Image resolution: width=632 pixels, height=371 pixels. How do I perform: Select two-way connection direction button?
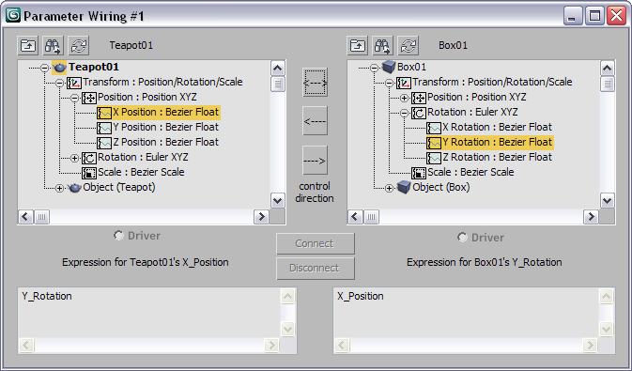tap(315, 83)
